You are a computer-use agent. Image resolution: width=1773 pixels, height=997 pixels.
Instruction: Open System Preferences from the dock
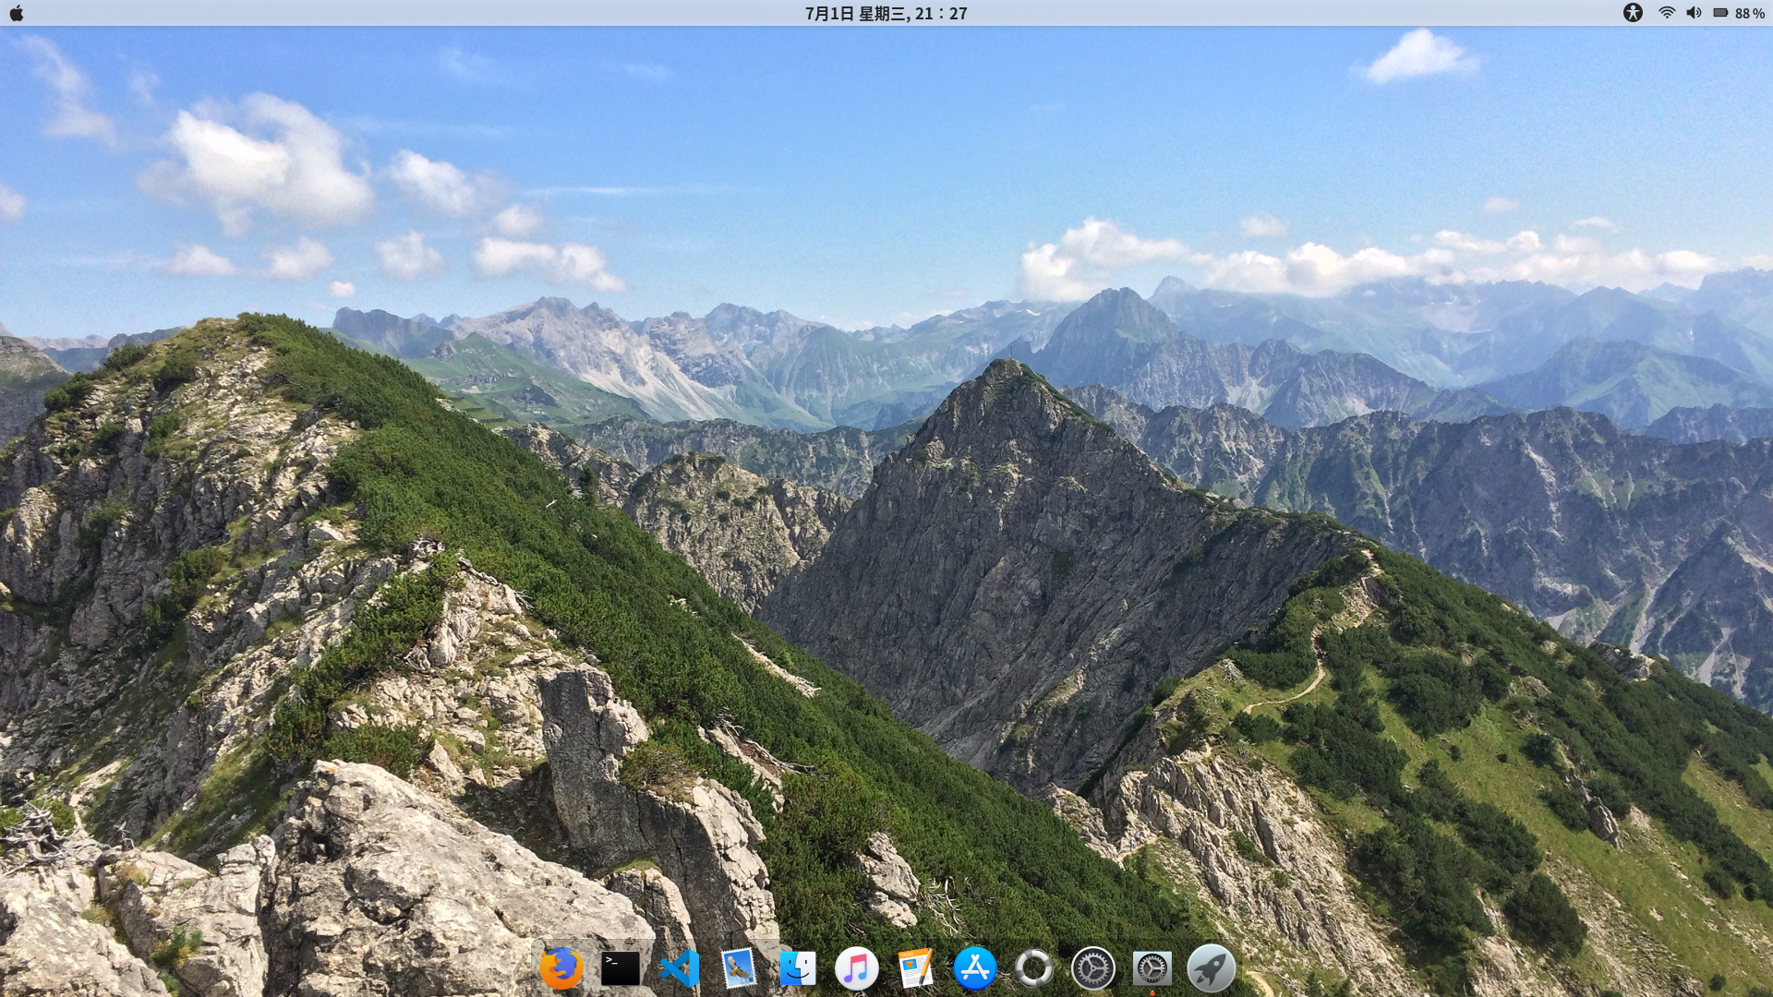coord(1092,967)
